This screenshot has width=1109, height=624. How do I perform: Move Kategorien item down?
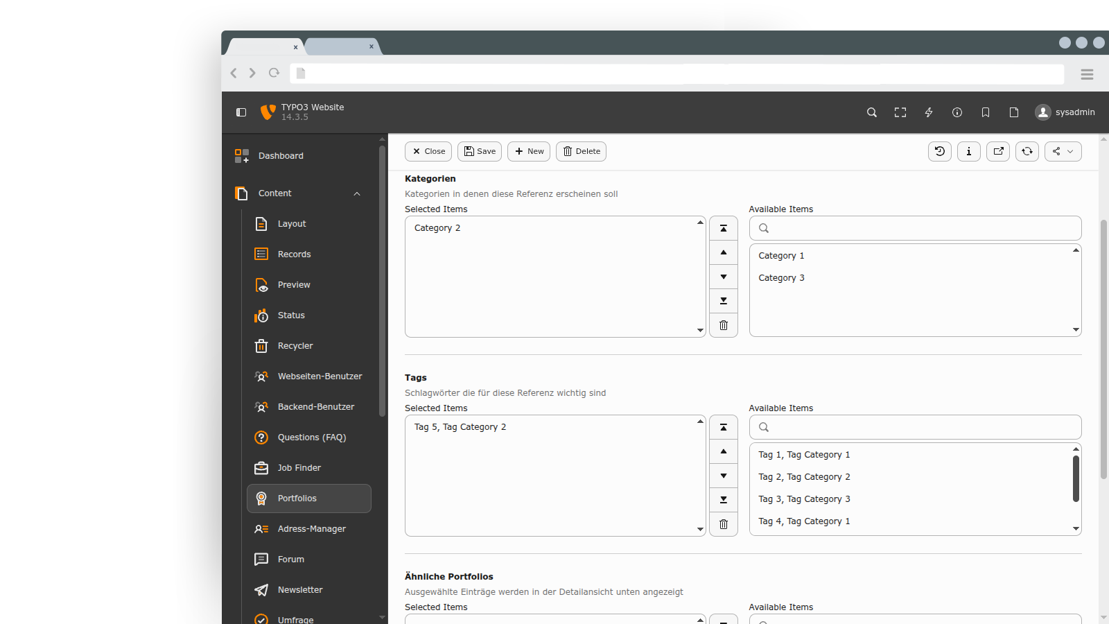click(x=724, y=277)
